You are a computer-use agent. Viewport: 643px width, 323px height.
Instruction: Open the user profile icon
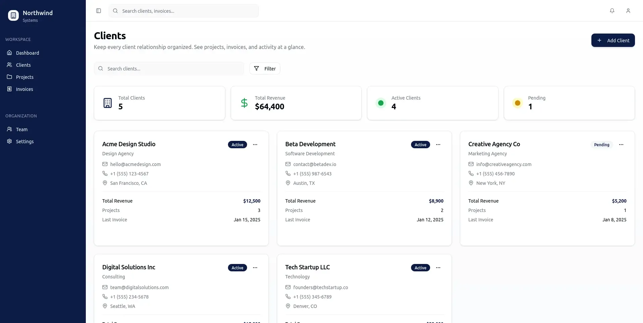pyautogui.click(x=629, y=11)
